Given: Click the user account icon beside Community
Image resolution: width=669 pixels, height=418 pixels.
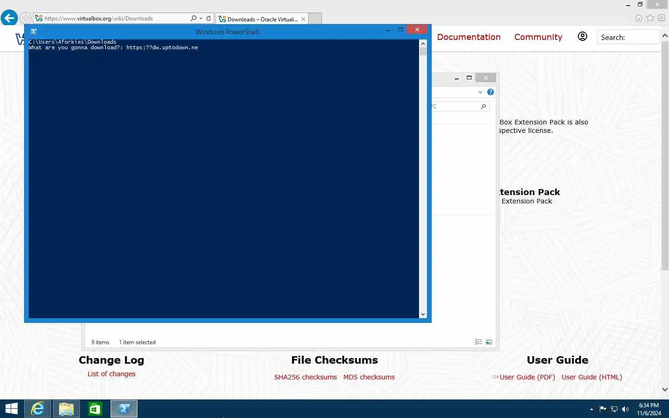Looking at the screenshot, I should coord(582,36).
